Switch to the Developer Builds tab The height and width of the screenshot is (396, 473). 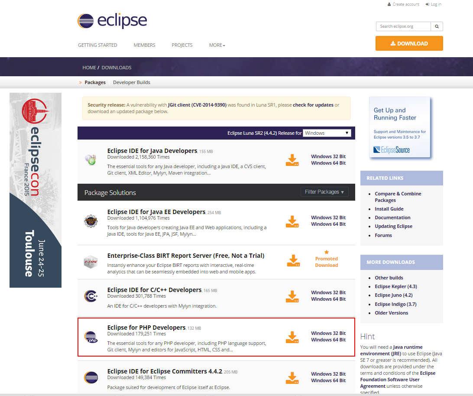pyautogui.click(x=132, y=82)
